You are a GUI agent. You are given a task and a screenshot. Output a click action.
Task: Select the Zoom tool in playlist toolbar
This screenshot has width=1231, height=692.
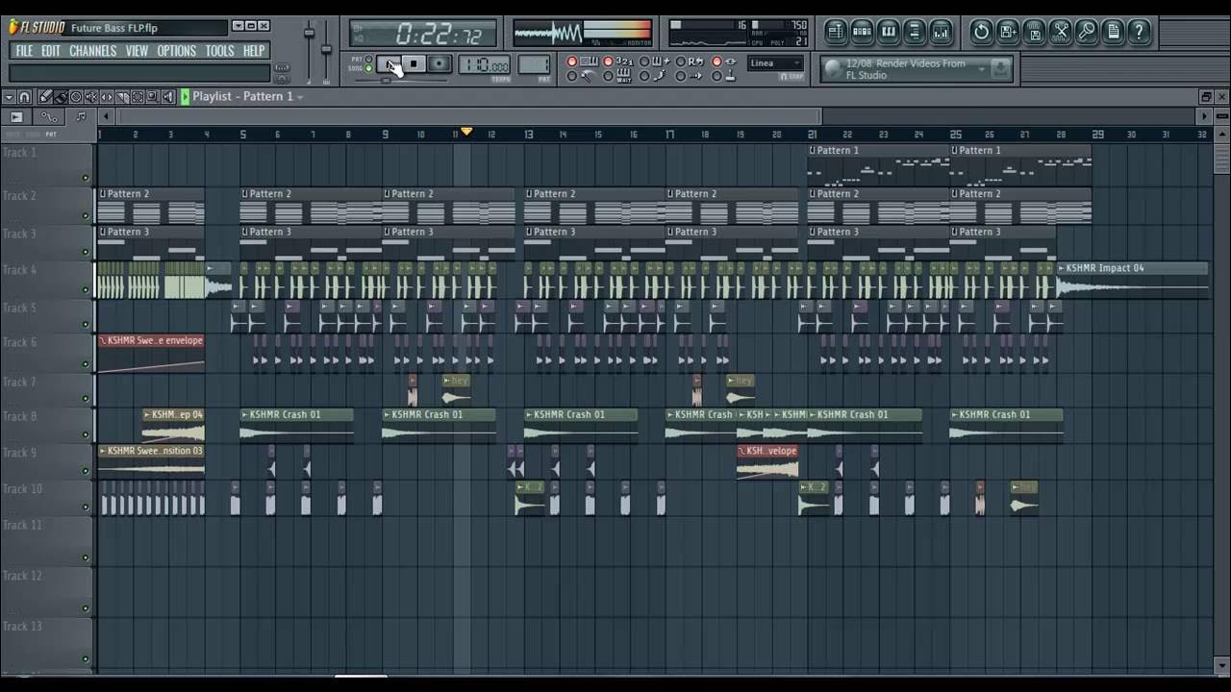point(153,97)
